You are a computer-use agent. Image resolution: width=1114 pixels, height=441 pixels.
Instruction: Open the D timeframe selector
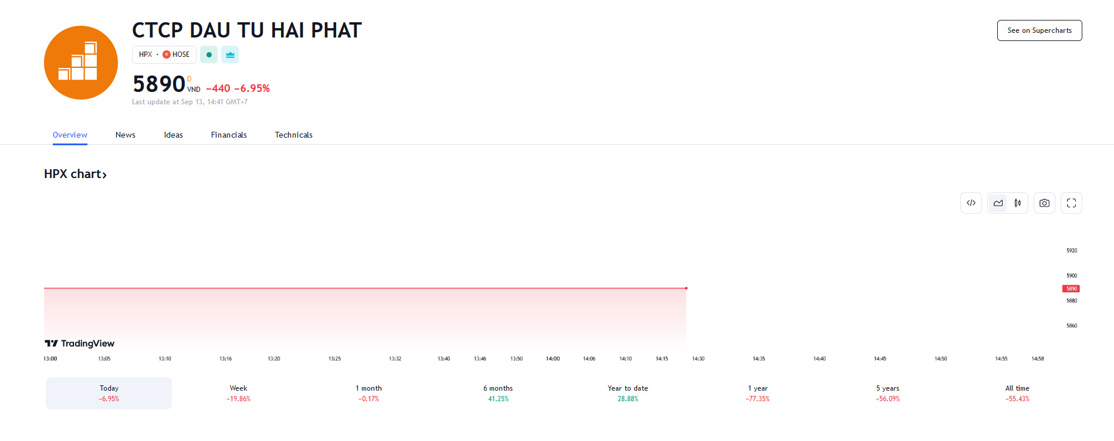pos(189,78)
